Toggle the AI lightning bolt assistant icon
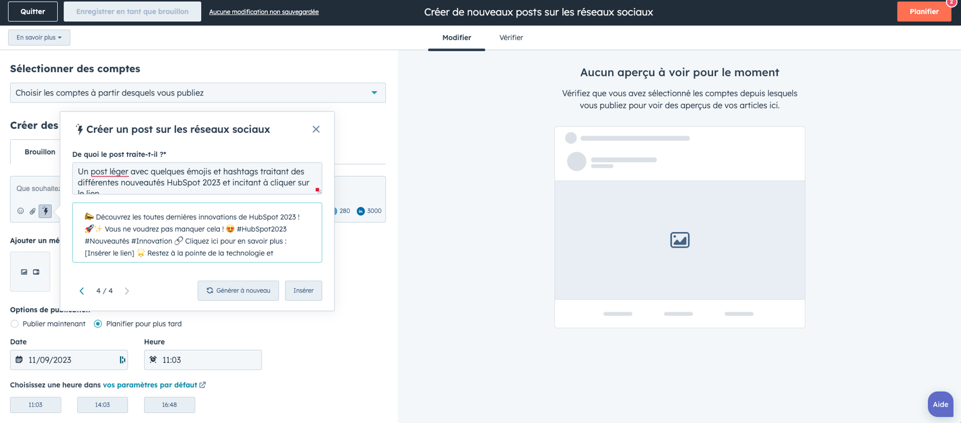 [45, 211]
